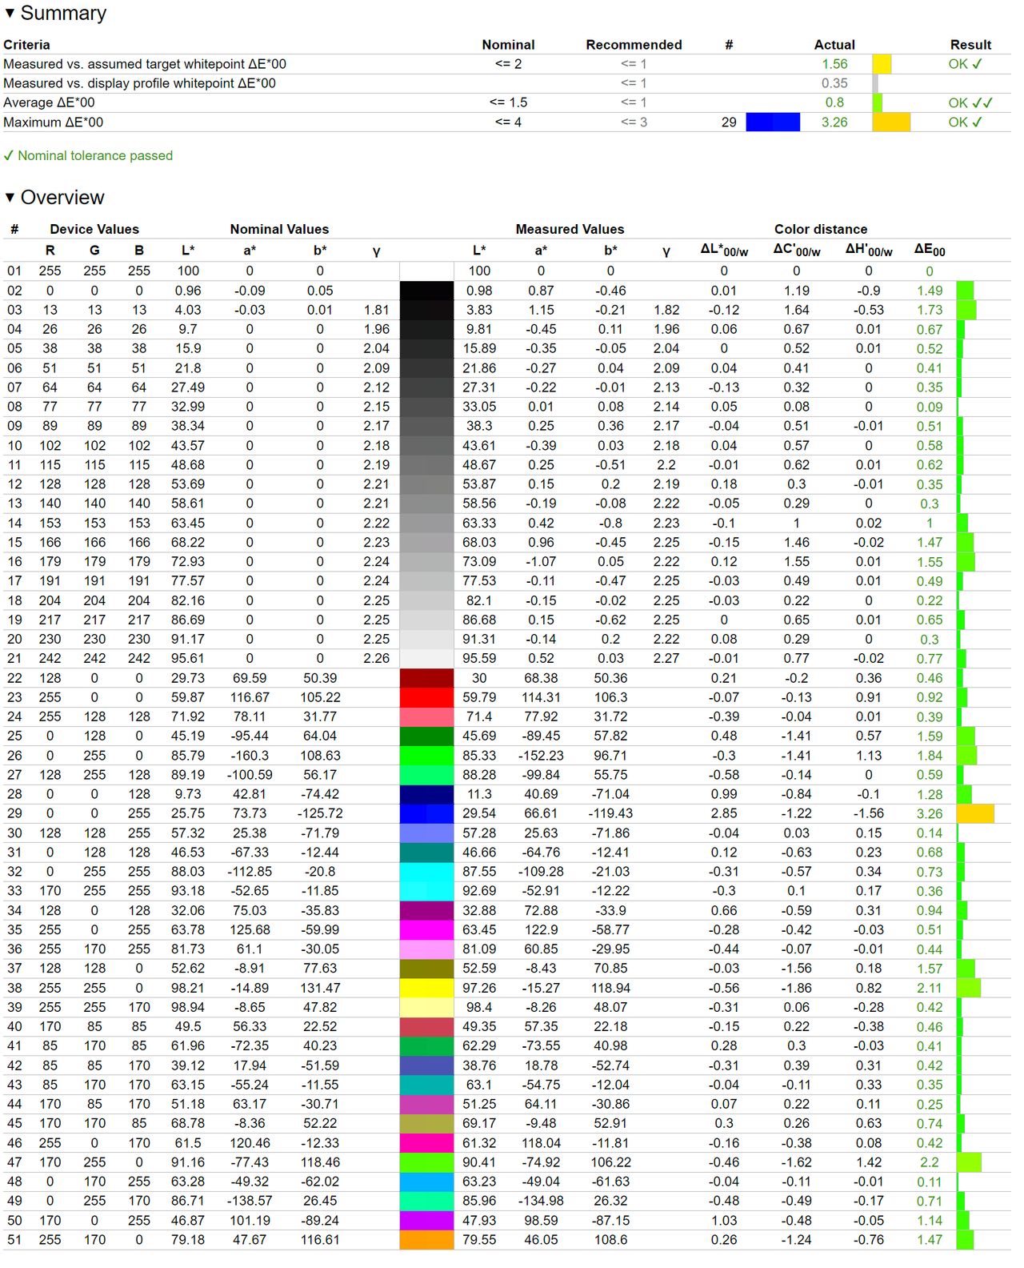The height and width of the screenshot is (1268, 1024).
Task: Select the pure red swatch in row 23
Action: (x=426, y=697)
